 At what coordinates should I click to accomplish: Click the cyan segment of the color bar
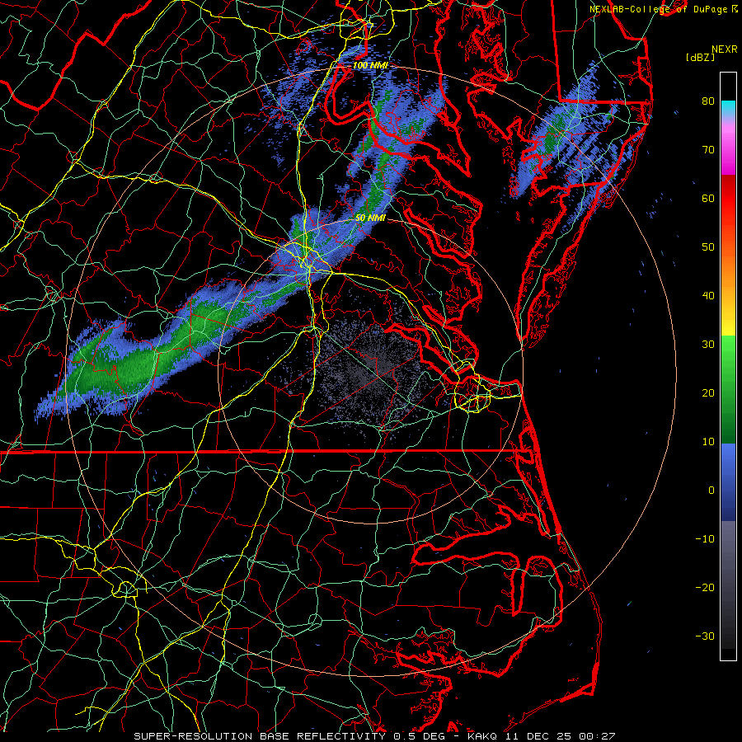pyautogui.click(x=728, y=108)
